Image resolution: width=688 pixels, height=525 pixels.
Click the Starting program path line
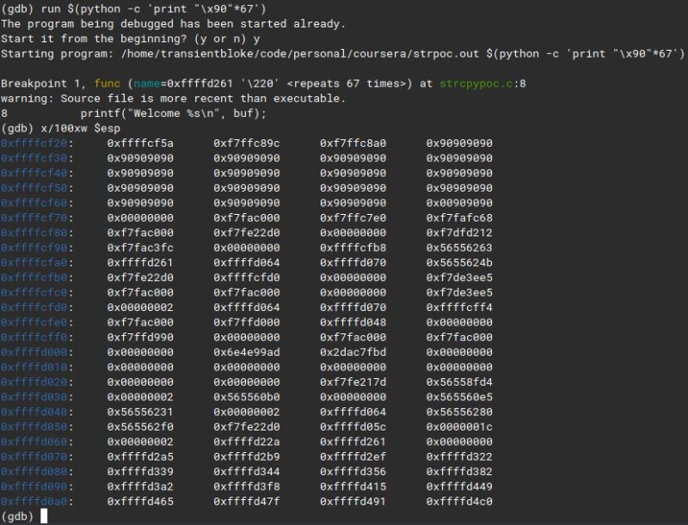click(x=342, y=53)
